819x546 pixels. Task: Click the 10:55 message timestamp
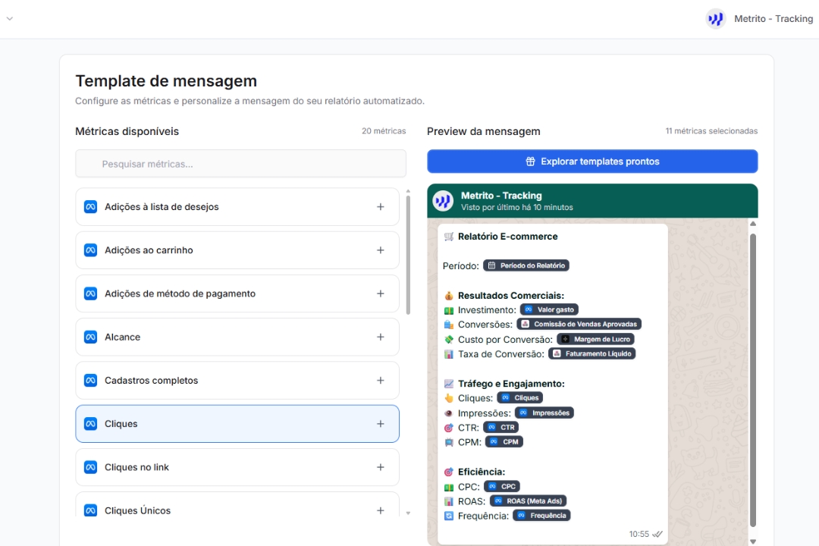[x=639, y=534]
